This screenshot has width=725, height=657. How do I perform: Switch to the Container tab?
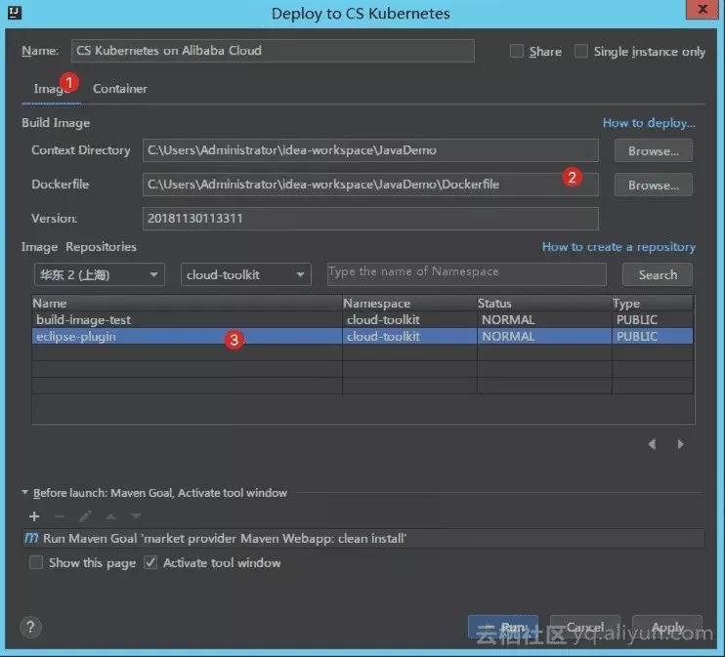[x=120, y=88]
